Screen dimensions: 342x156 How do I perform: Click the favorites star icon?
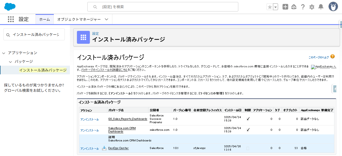pyautogui.click(x=270, y=7)
